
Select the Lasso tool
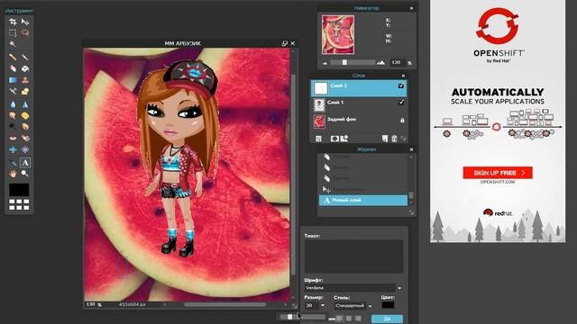coord(25,33)
